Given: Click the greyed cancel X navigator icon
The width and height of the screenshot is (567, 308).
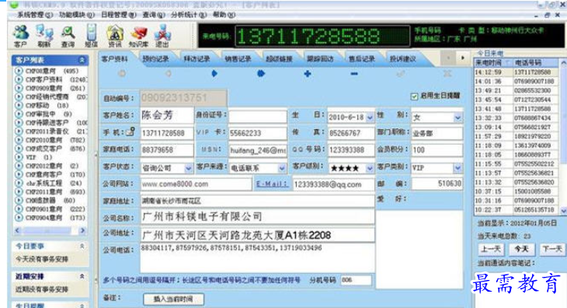Looking at the screenshot, I should point(447,73).
